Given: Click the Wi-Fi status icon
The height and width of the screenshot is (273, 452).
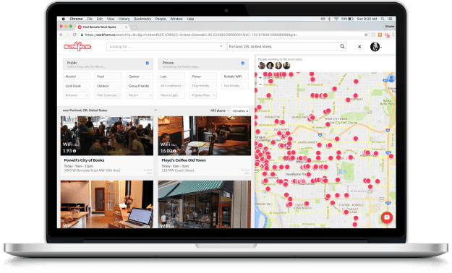Looking at the screenshot, I should pyautogui.click(x=336, y=19).
